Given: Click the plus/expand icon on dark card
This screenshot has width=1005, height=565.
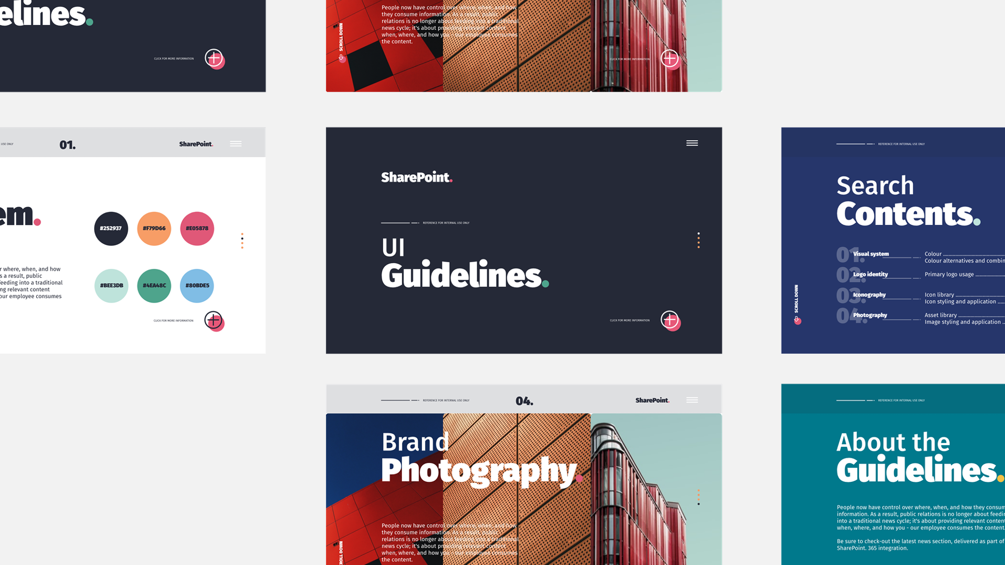Looking at the screenshot, I should (667, 320).
